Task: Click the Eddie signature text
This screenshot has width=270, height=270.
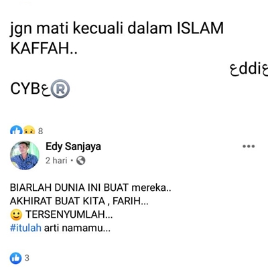Action: (249, 69)
